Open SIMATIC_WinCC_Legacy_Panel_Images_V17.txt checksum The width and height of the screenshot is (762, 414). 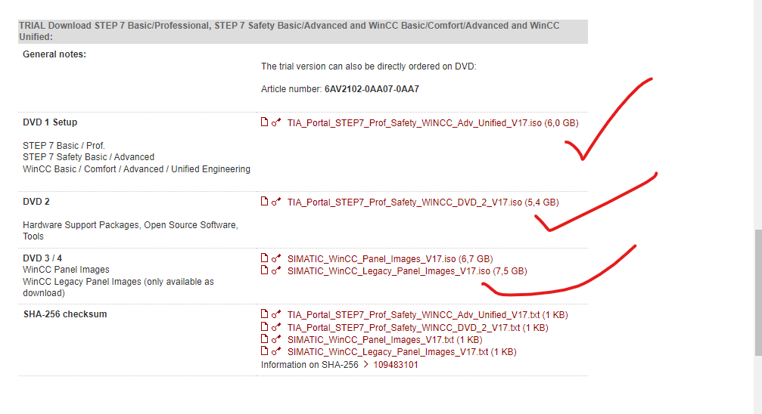point(387,352)
